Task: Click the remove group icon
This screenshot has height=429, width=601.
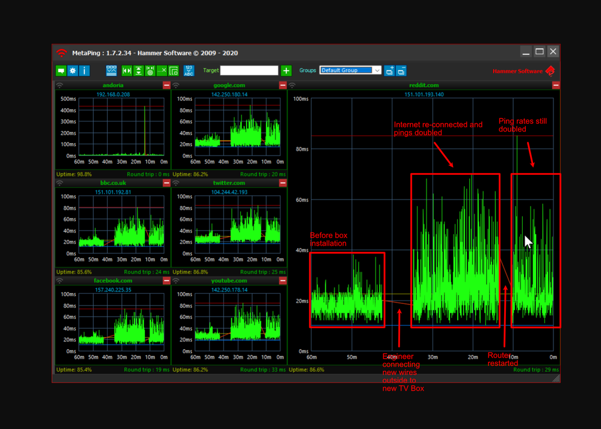Action: (x=401, y=71)
